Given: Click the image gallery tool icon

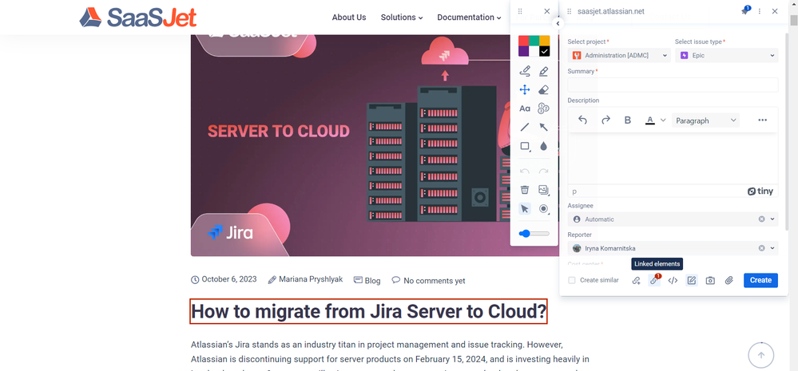Looking at the screenshot, I should (x=543, y=190).
